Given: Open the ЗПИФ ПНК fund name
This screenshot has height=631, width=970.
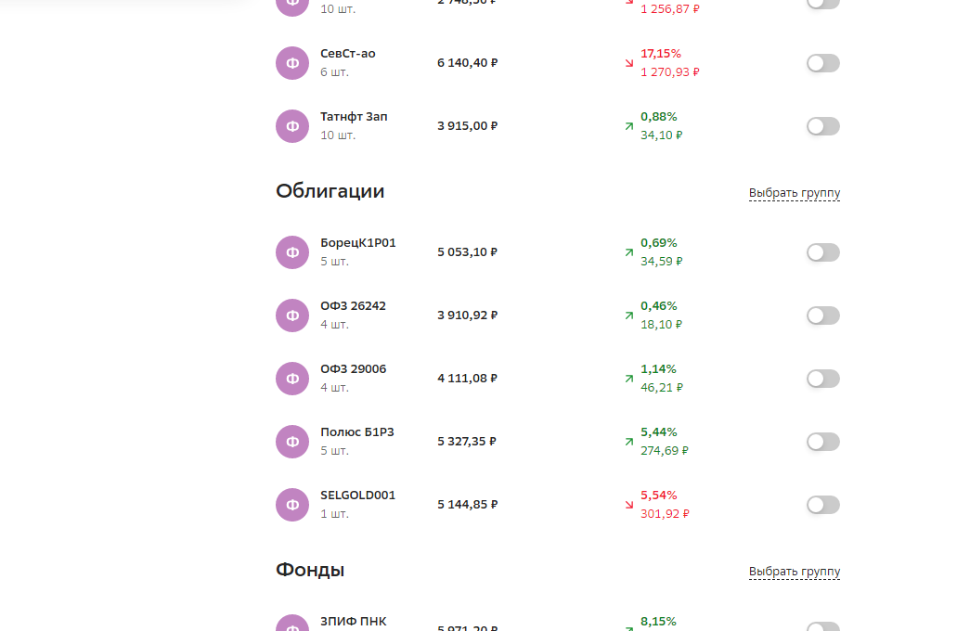Looking at the screenshot, I should (354, 622).
